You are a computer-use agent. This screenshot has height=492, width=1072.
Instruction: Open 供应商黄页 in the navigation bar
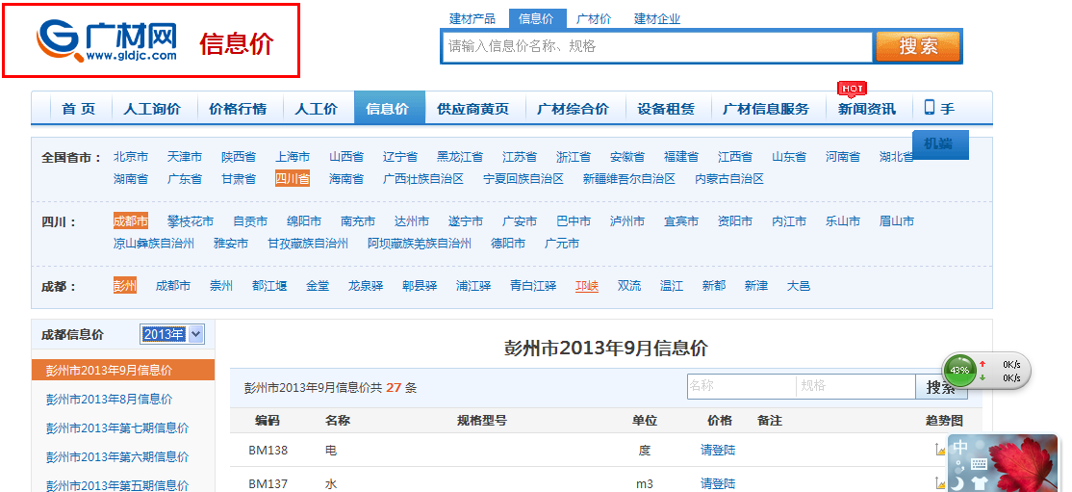point(473,108)
